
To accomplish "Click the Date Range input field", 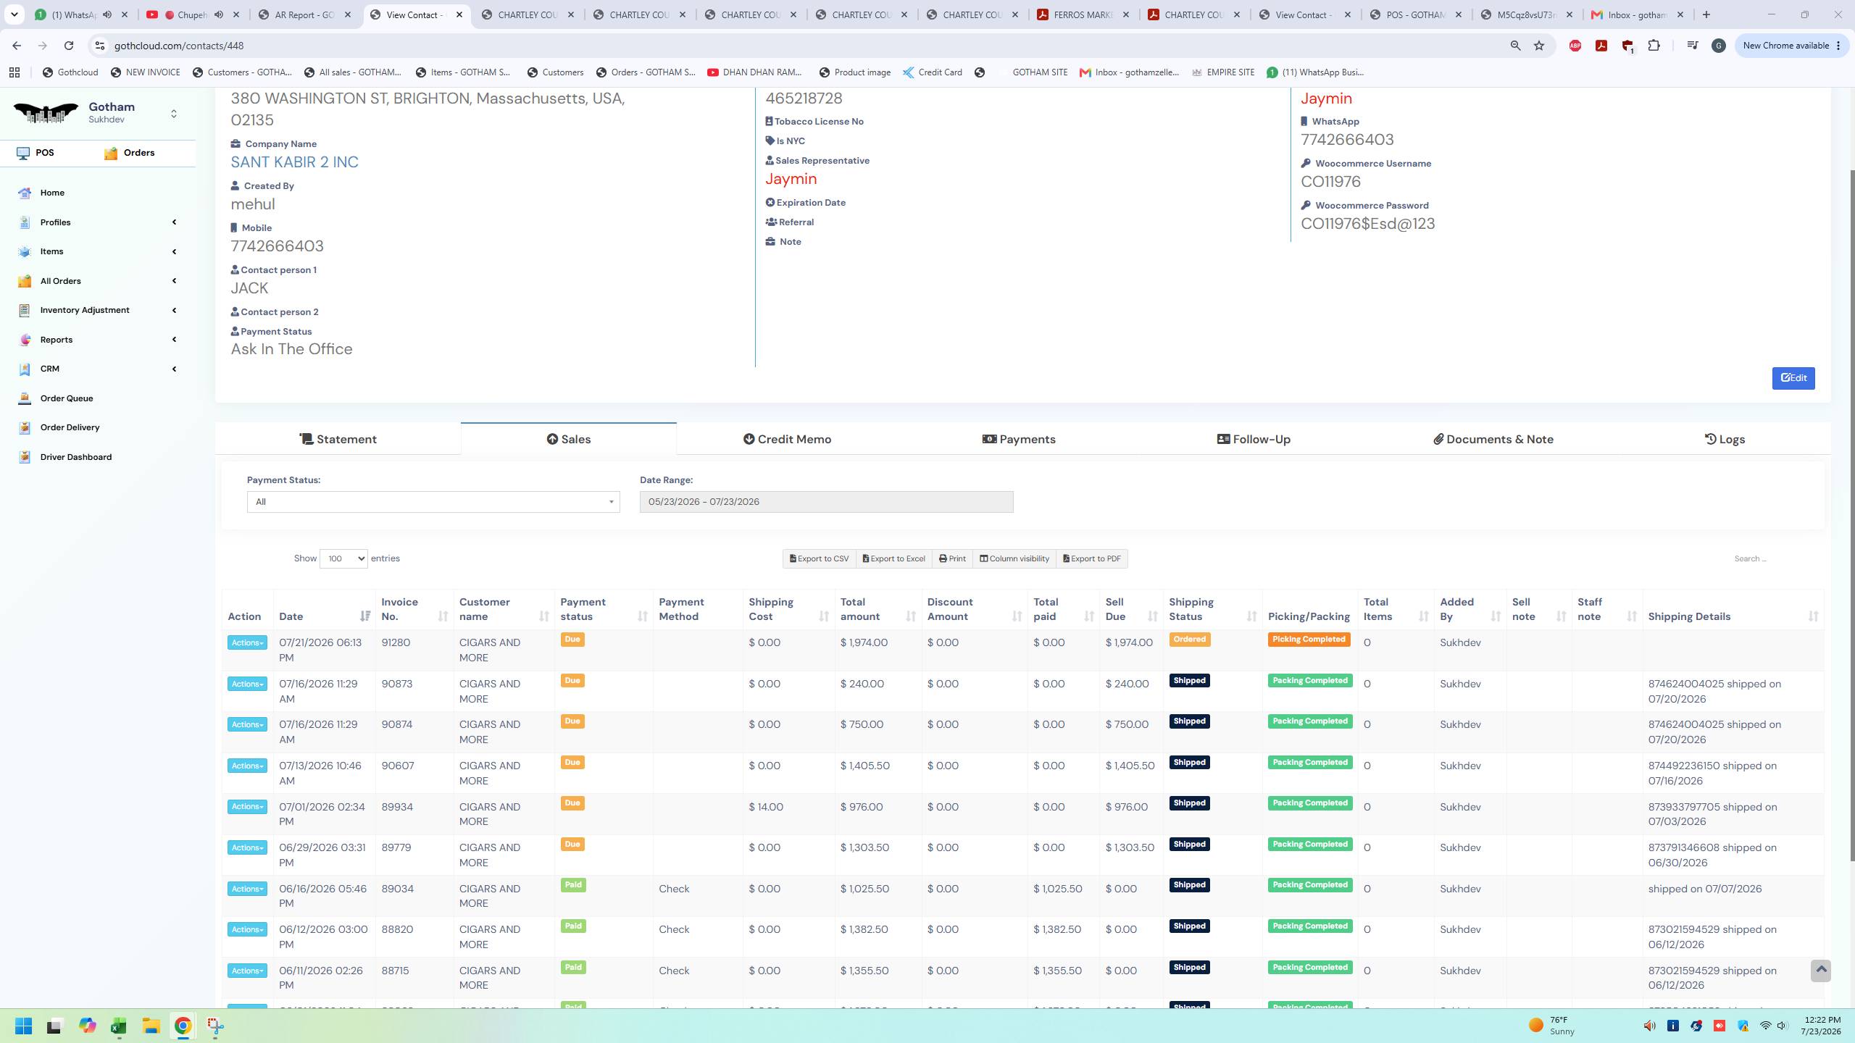I will coord(826,502).
